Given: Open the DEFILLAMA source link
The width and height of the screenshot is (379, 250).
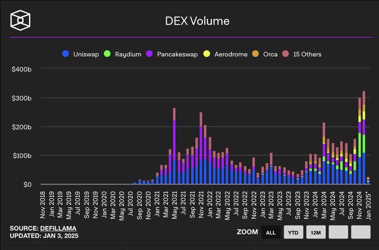Looking at the screenshot, I should point(58,228).
